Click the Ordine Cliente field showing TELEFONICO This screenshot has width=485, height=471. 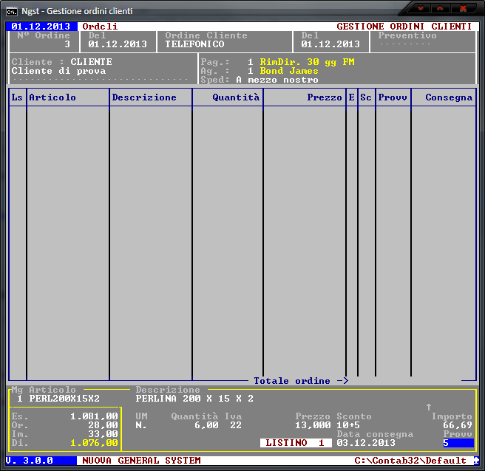194,44
